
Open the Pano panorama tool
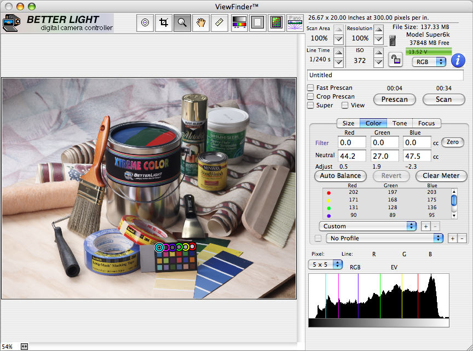pos(295,22)
